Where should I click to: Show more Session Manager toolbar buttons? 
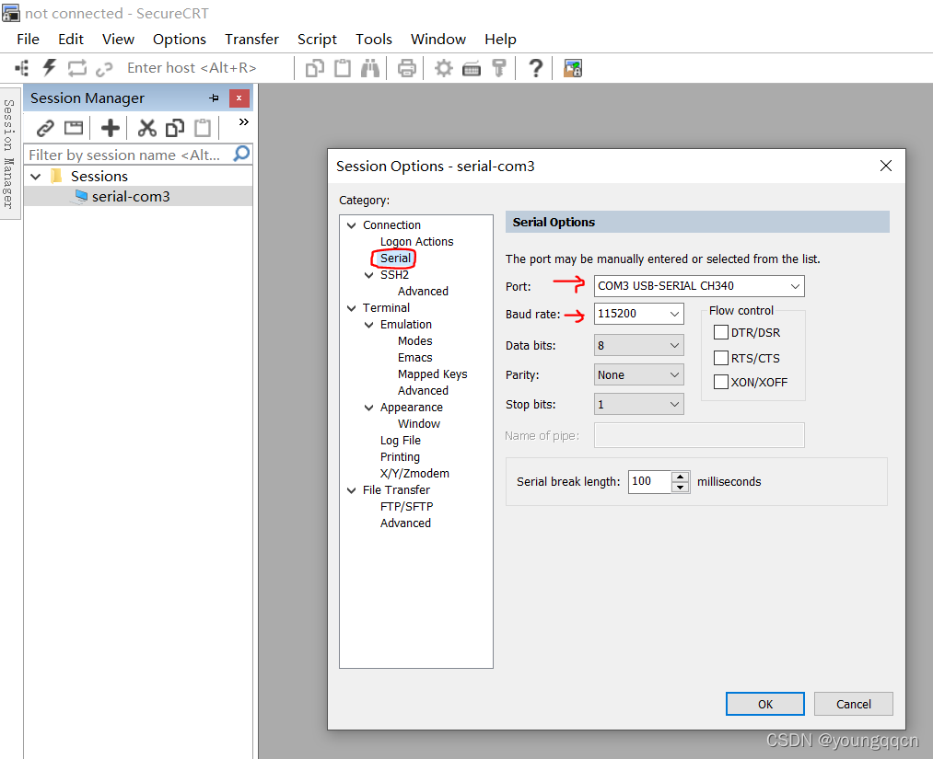click(243, 121)
